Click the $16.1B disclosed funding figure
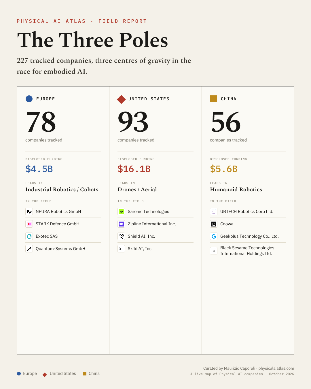The image size is (311, 389). [x=134, y=169]
